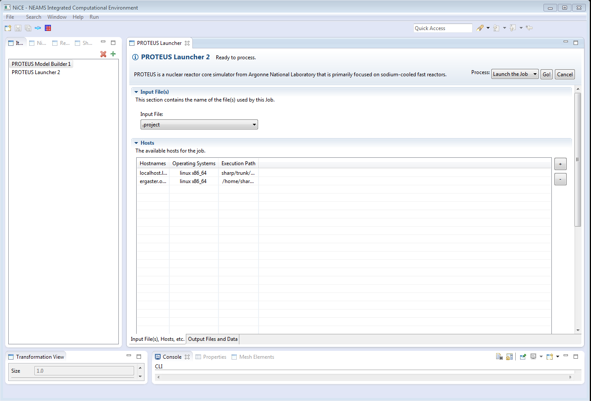Open the Input File .project dropdown

(x=199, y=125)
